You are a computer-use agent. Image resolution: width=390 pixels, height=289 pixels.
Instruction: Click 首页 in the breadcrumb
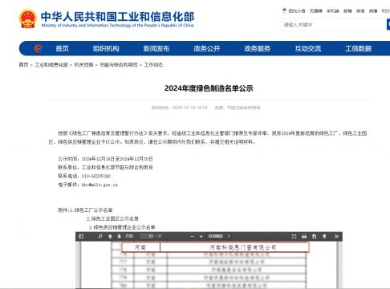[23, 65]
